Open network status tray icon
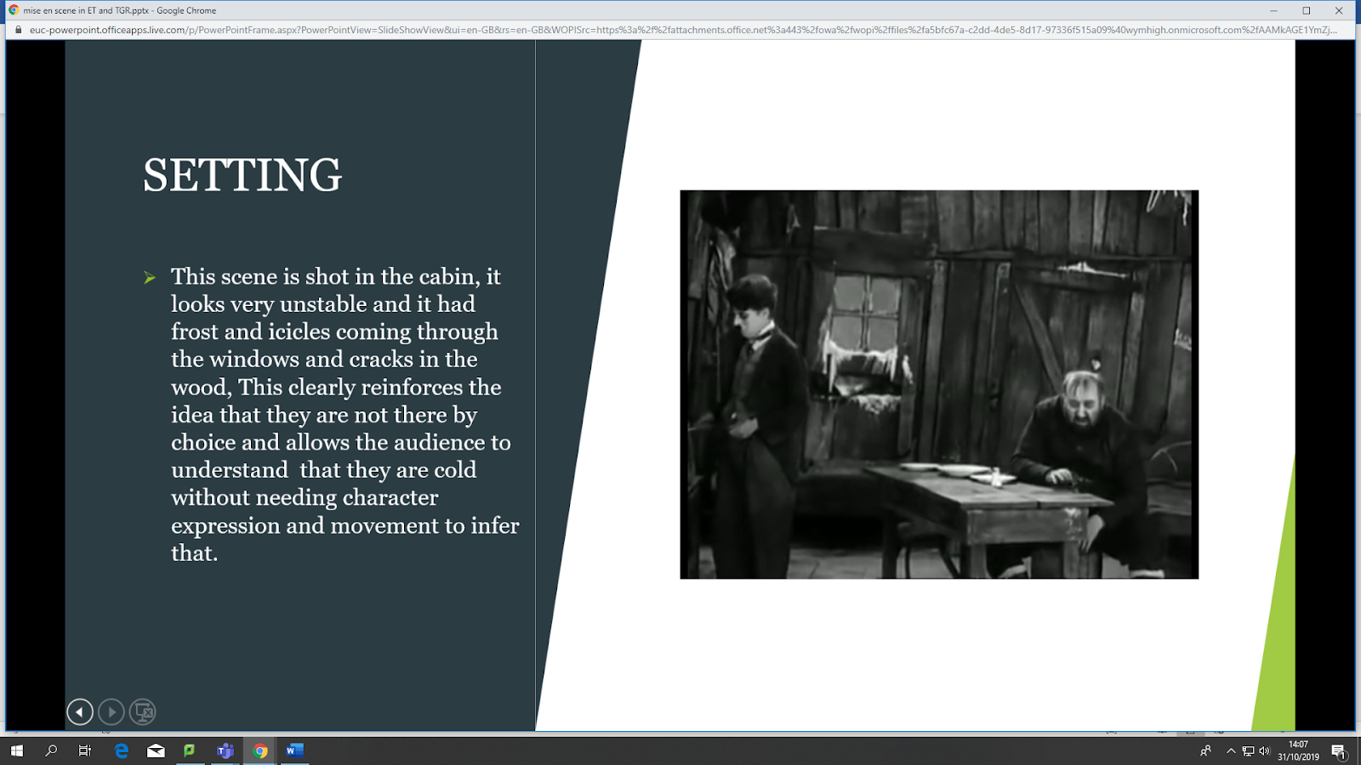 tap(1248, 751)
